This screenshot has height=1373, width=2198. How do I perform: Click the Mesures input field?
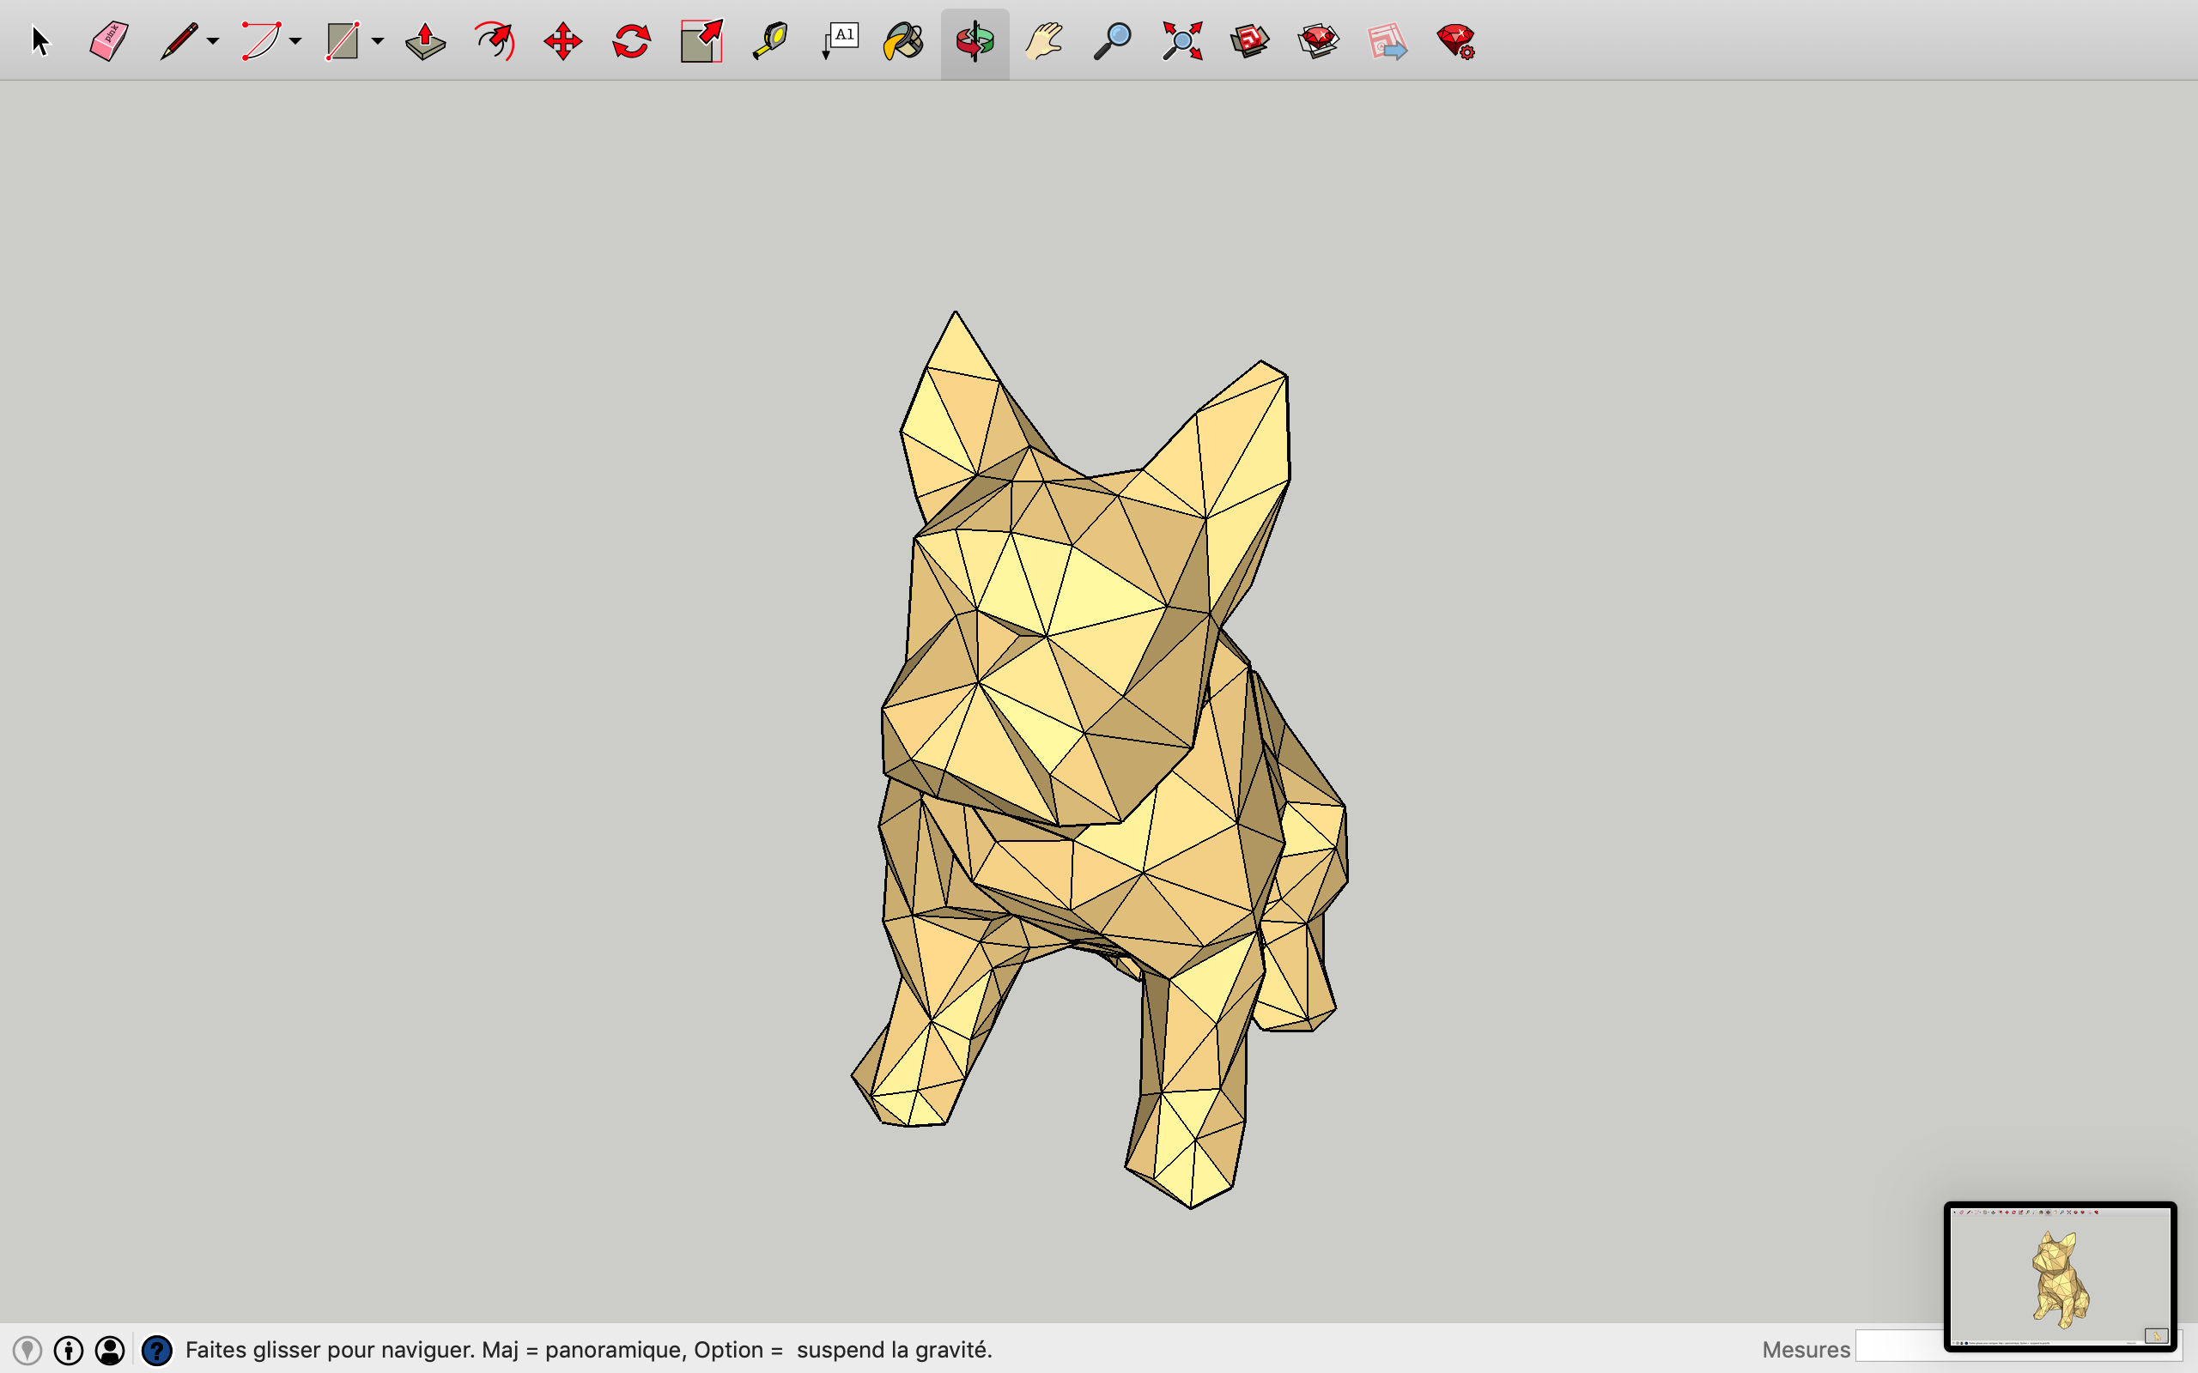coord(1898,1346)
